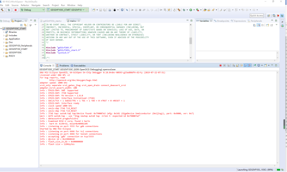Click the hammer Build icon in toolbar

point(2,10)
